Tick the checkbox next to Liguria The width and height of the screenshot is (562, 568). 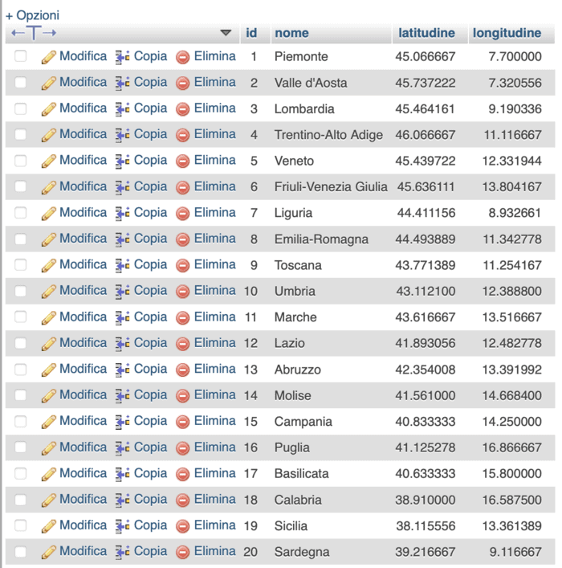click(21, 213)
